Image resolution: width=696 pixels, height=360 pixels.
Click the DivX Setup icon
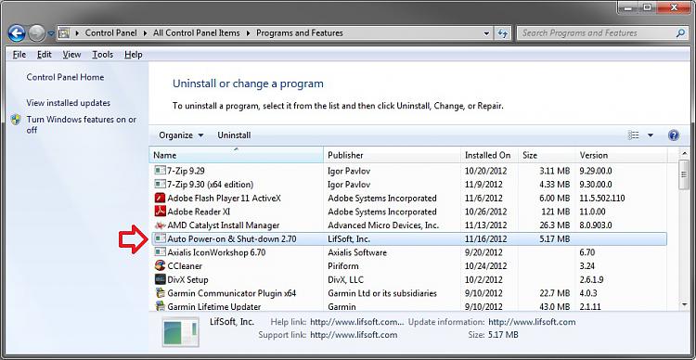(160, 279)
